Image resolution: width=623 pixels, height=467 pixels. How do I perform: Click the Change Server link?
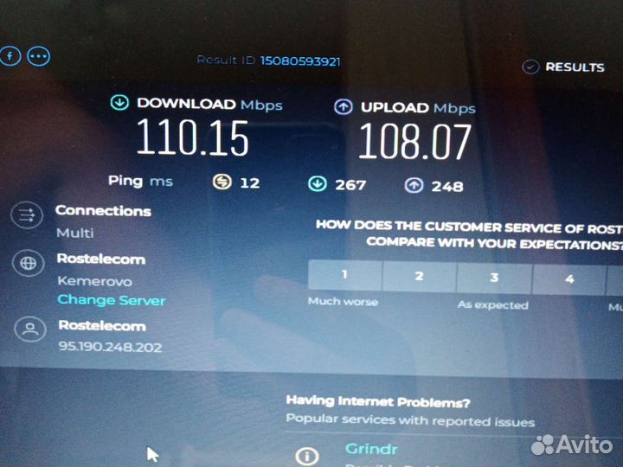point(112,300)
